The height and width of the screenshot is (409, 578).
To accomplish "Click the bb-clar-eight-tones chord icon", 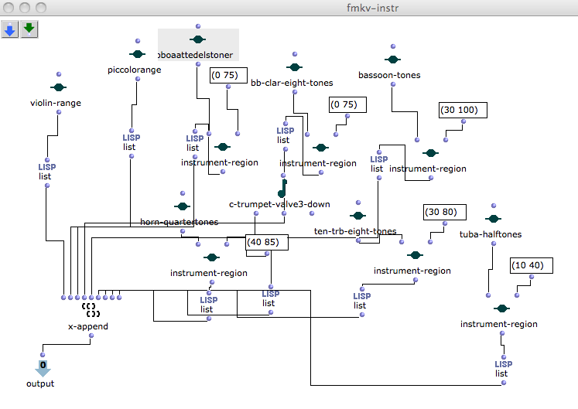I will click(x=294, y=68).
